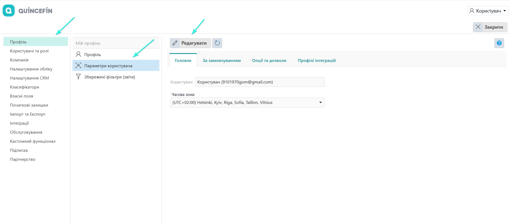Go to Налаштування CRM section
Screen dimensions: 510x224
coord(29,78)
